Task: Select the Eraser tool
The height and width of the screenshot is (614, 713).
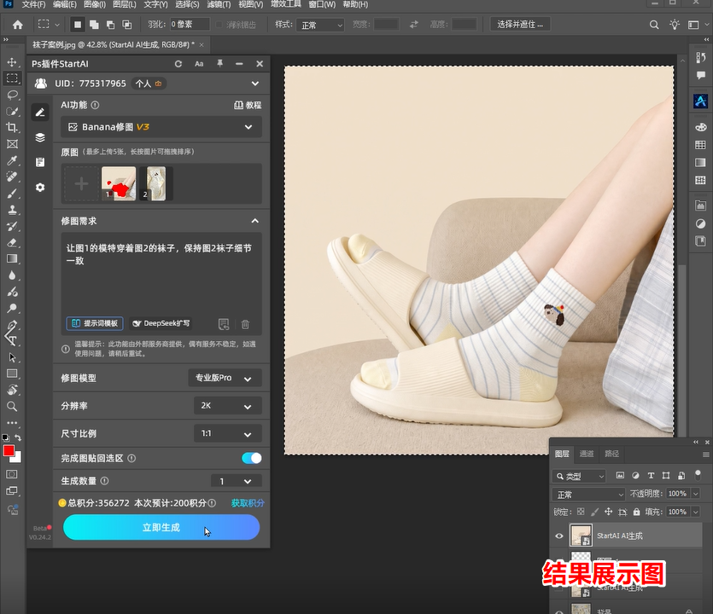Action: [x=12, y=242]
